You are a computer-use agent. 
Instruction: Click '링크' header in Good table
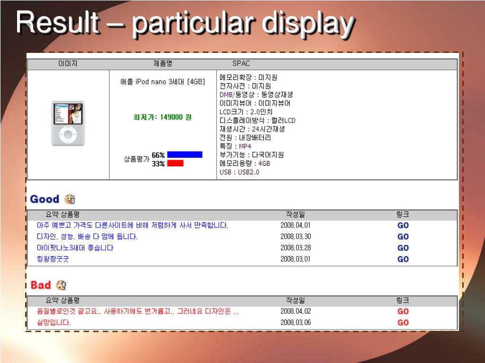403,215
